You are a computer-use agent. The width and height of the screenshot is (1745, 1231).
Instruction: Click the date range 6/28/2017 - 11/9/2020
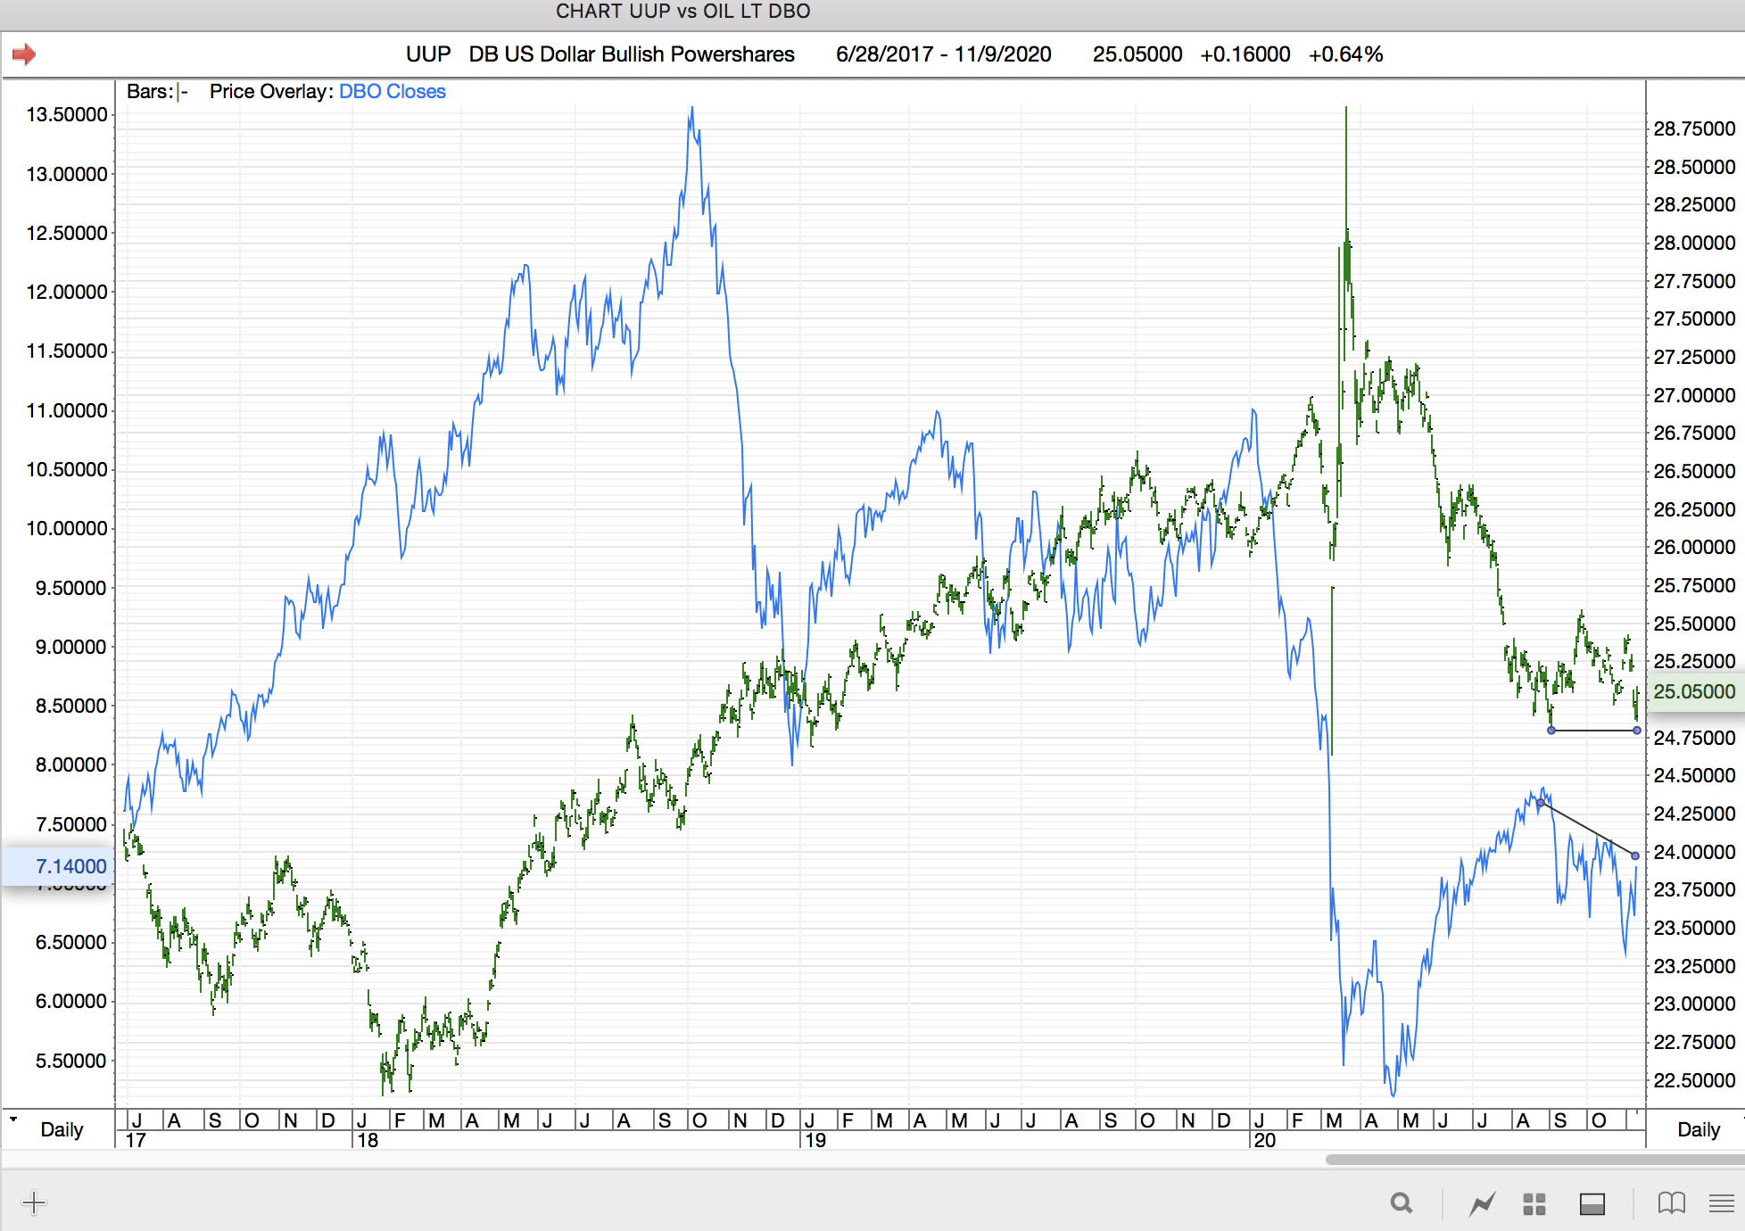(943, 54)
